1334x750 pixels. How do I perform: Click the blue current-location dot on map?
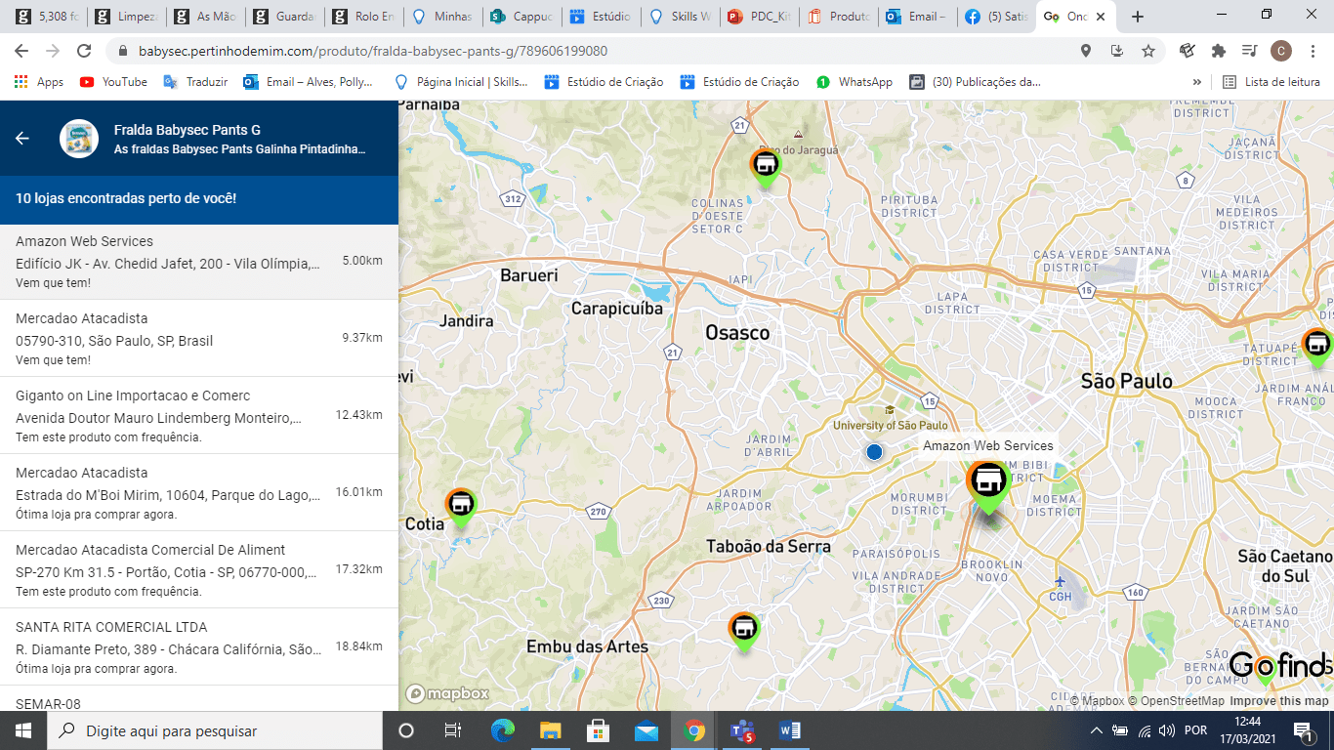tap(874, 451)
